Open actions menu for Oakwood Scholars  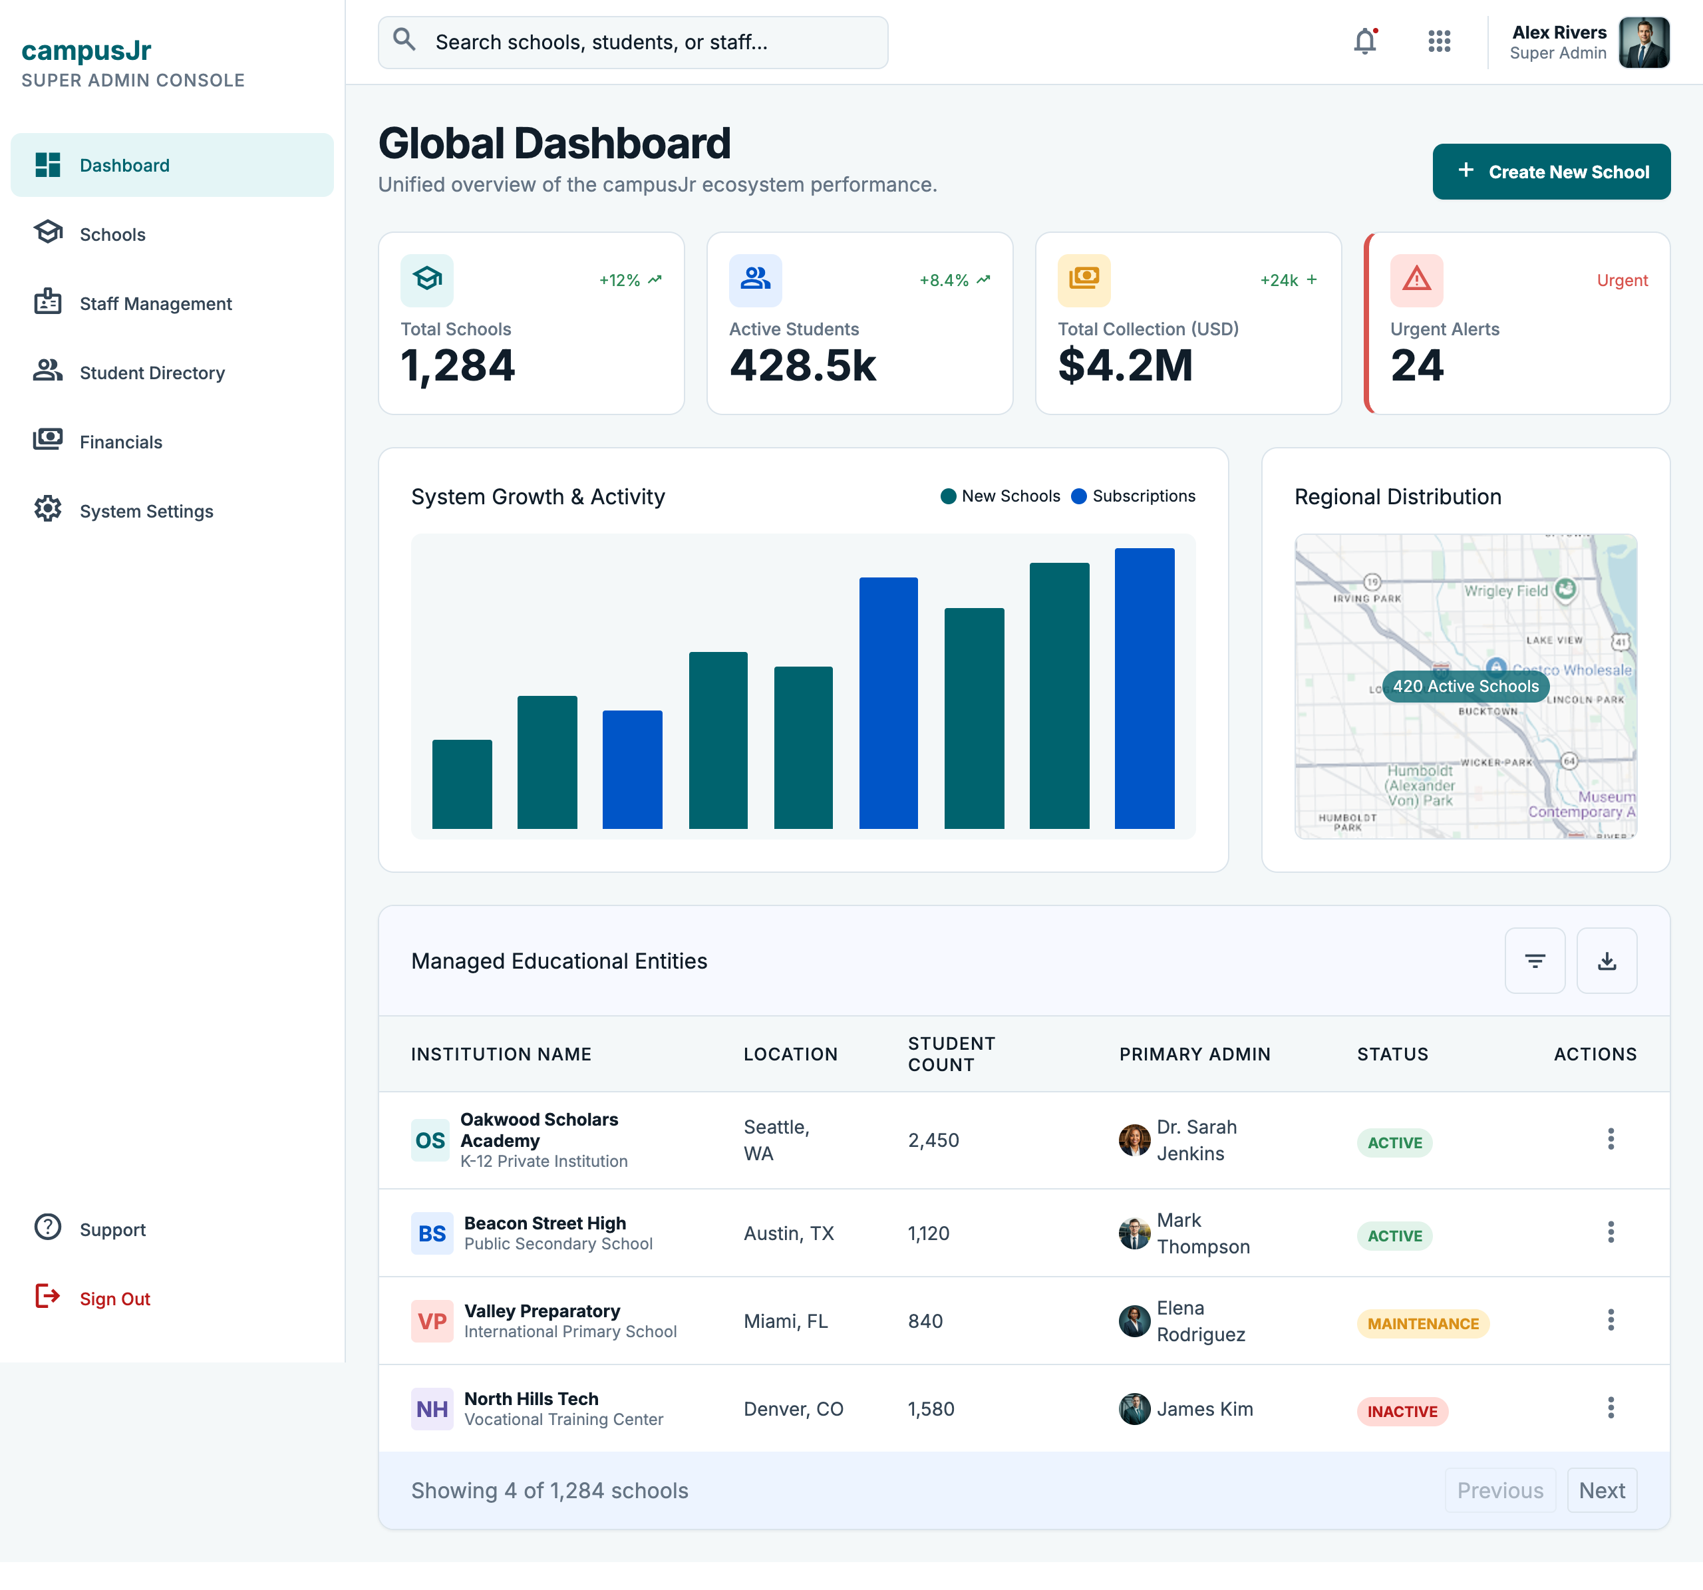(x=1610, y=1138)
